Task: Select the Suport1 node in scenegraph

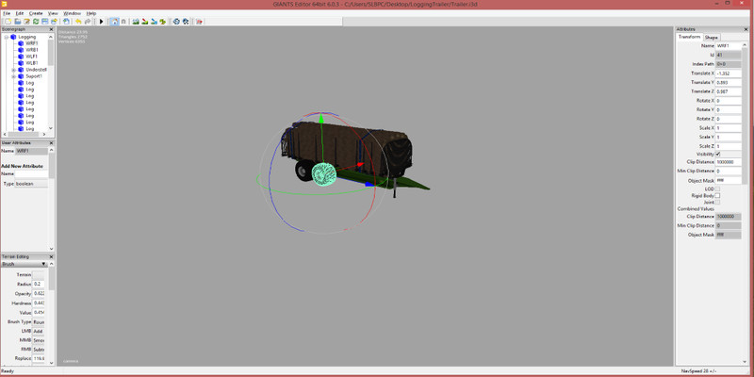Action: pyautogui.click(x=33, y=76)
